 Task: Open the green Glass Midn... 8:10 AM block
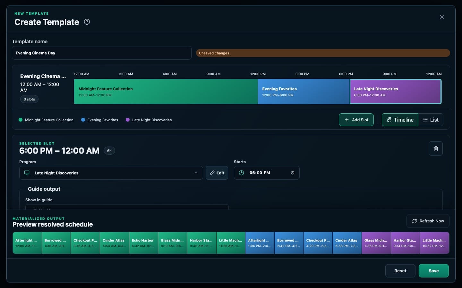tap(173, 243)
